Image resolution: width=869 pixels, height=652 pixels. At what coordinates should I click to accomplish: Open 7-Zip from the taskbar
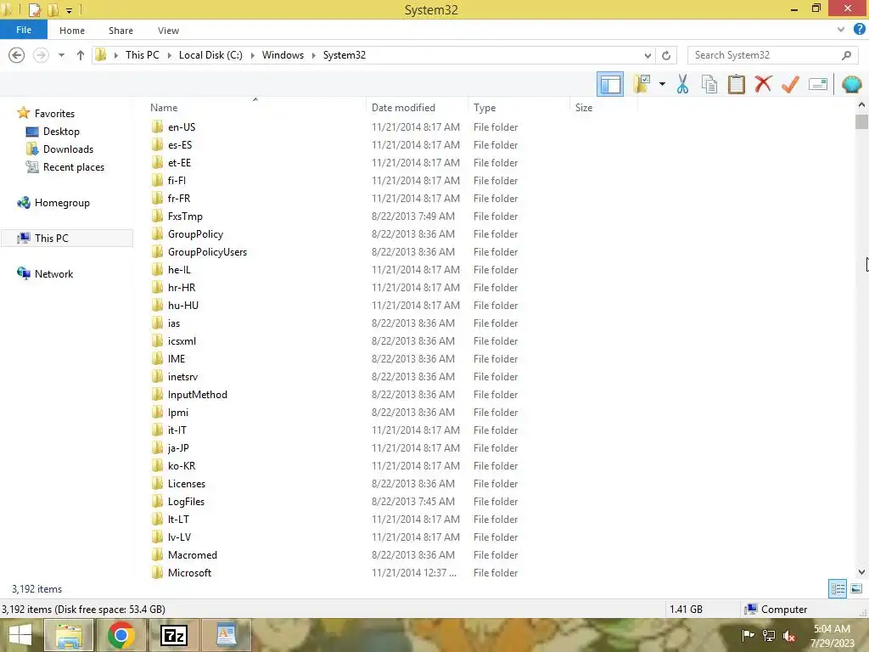click(x=173, y=635)
